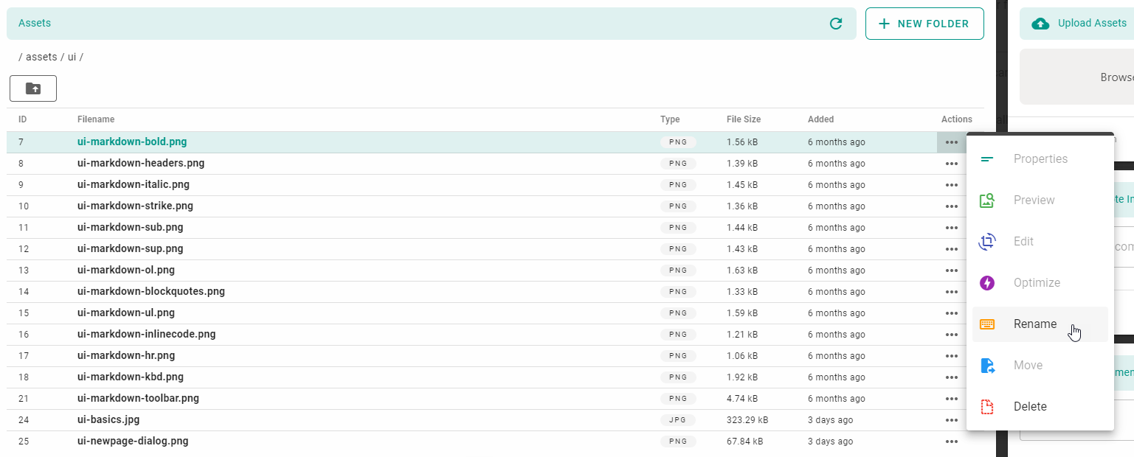Viewport: 1134px width, 457px height.
Task: Click the parent folder up icon
Action: (x=33, y=88)
